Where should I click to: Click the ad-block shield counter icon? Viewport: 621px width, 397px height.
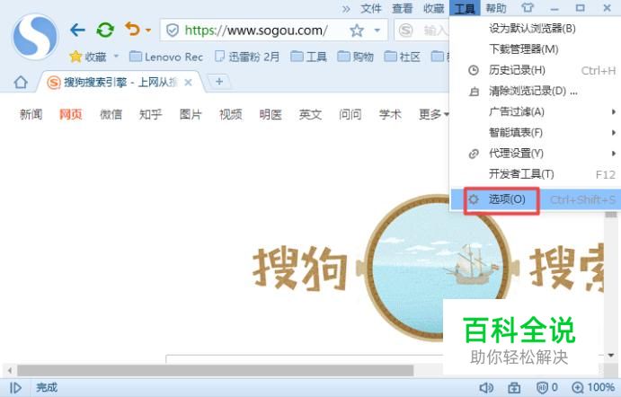[x=547, y=387]
